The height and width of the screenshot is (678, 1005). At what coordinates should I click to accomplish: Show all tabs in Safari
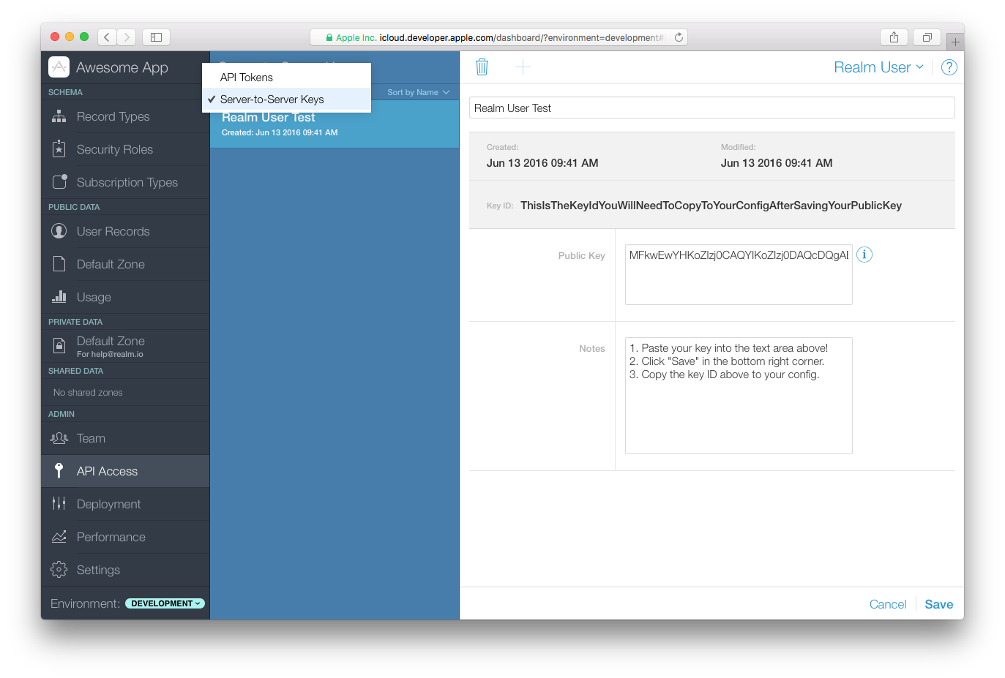[x=927, y=37]
